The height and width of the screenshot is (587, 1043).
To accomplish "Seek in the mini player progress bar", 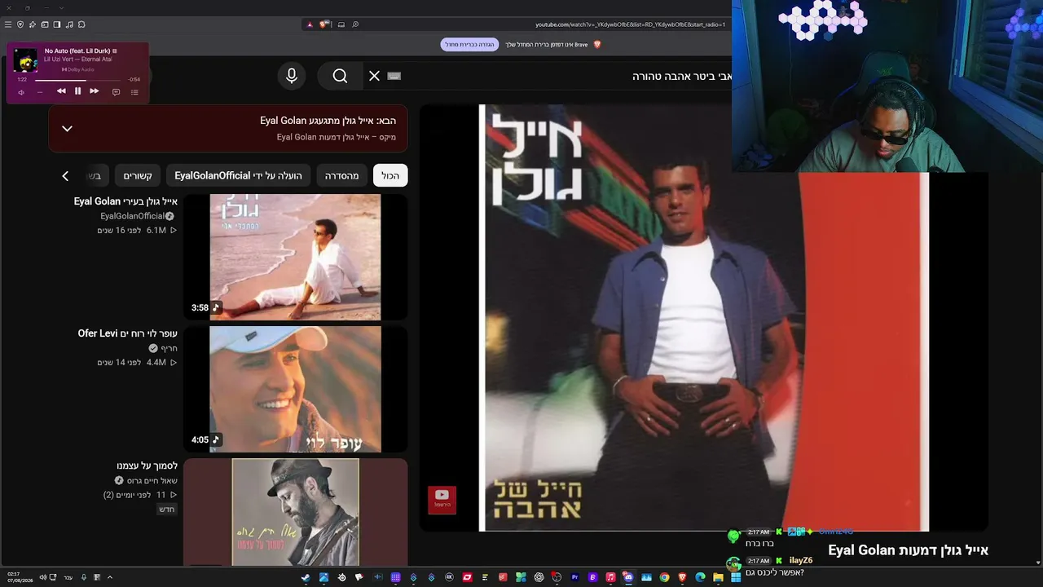I will click(x=78, y=80).
